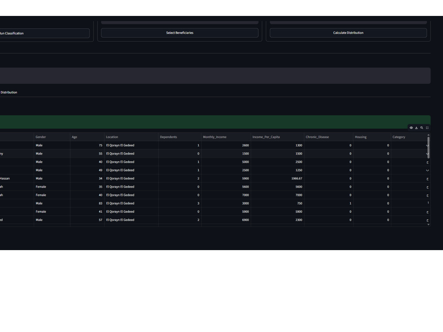Viewport: 443px width, 332px height.
Task: Select Age cell with value 75
Action: tap(87, 145)
